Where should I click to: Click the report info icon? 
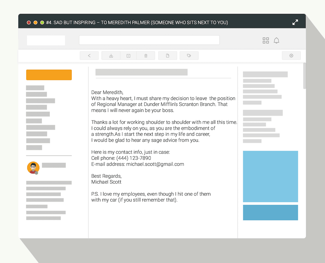coord(128,56)
